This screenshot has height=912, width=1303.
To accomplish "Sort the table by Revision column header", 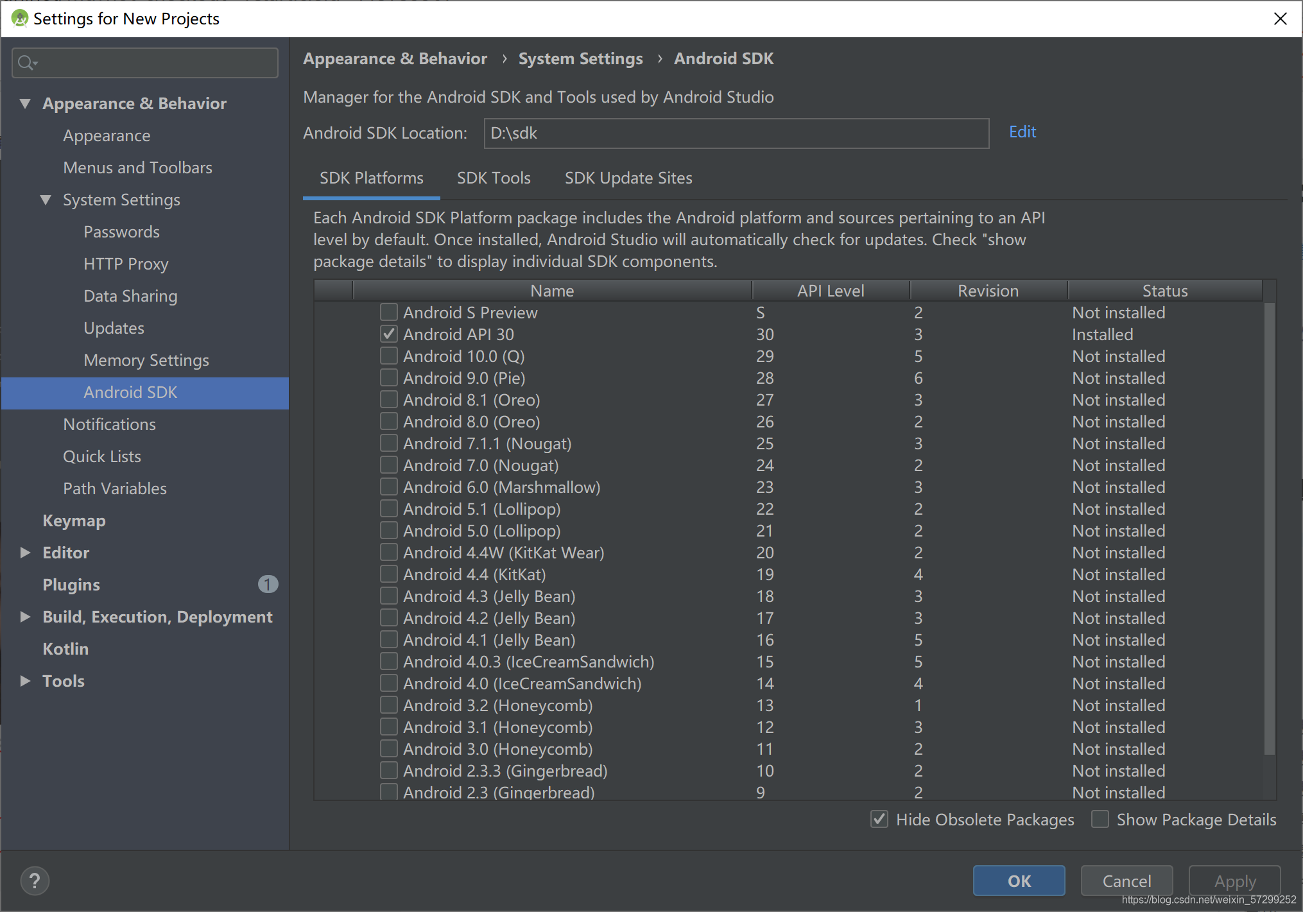I will 988,291.
